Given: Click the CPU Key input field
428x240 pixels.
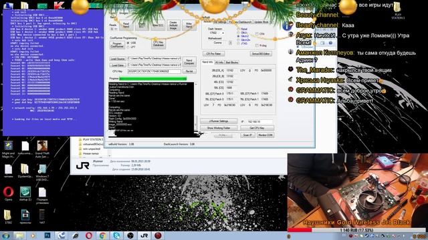Looking at the screenshot, I should pyautogui.click(x=154, y=71).
